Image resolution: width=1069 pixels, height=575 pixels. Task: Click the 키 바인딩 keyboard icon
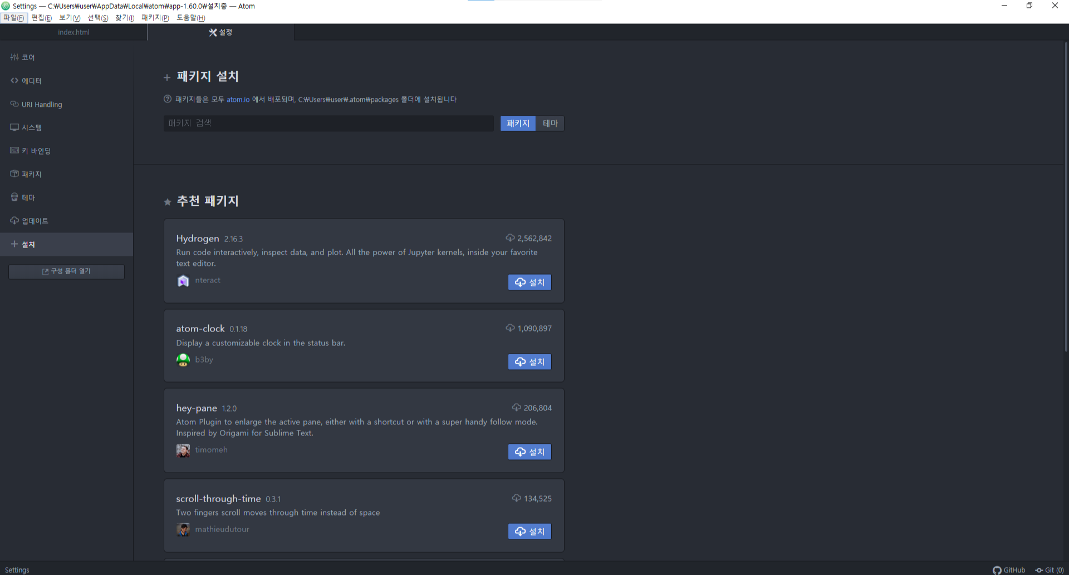(14, 150)
